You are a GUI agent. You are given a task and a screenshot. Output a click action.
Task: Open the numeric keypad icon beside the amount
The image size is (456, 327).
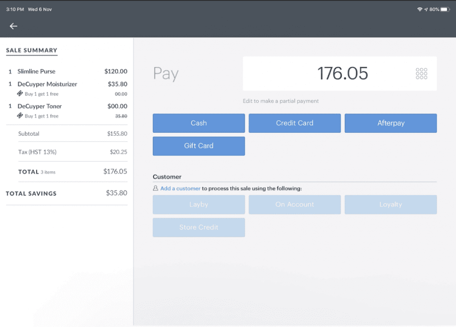421,74
